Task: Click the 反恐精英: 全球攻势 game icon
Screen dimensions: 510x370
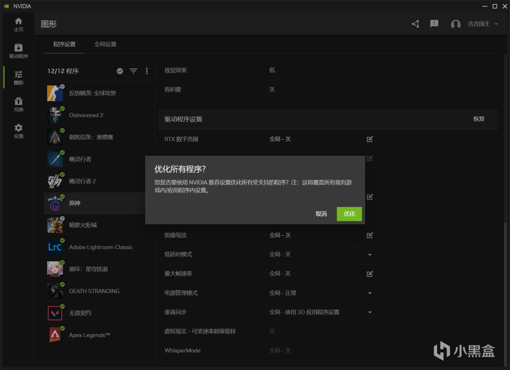Action: coord(55,93)
